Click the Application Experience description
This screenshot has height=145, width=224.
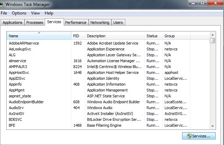(x=106, y=49)
